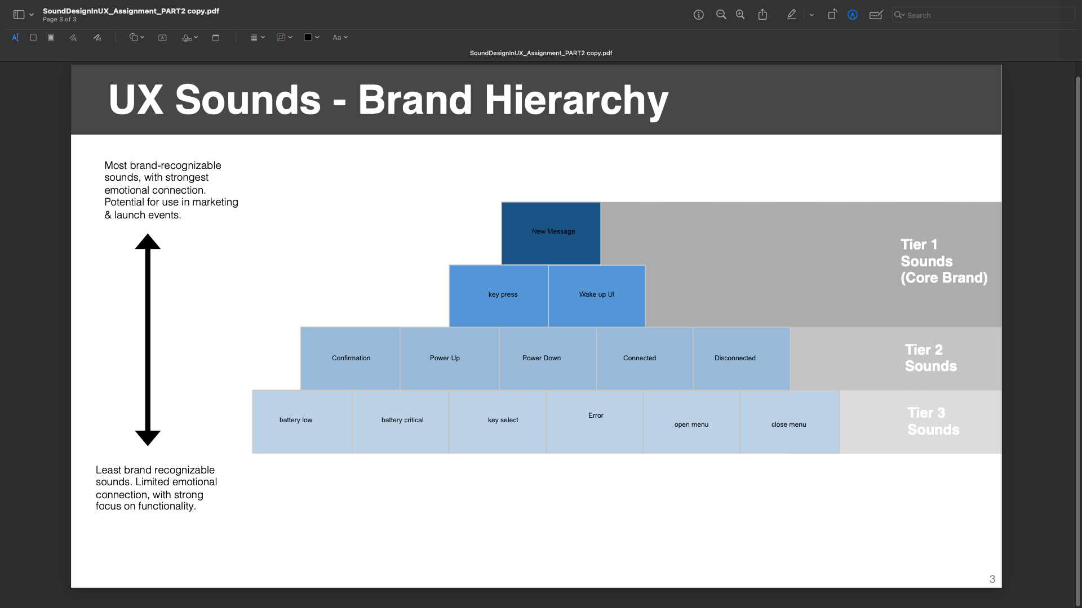Select the Rectangular Selection tool

[x=33, y=38]
